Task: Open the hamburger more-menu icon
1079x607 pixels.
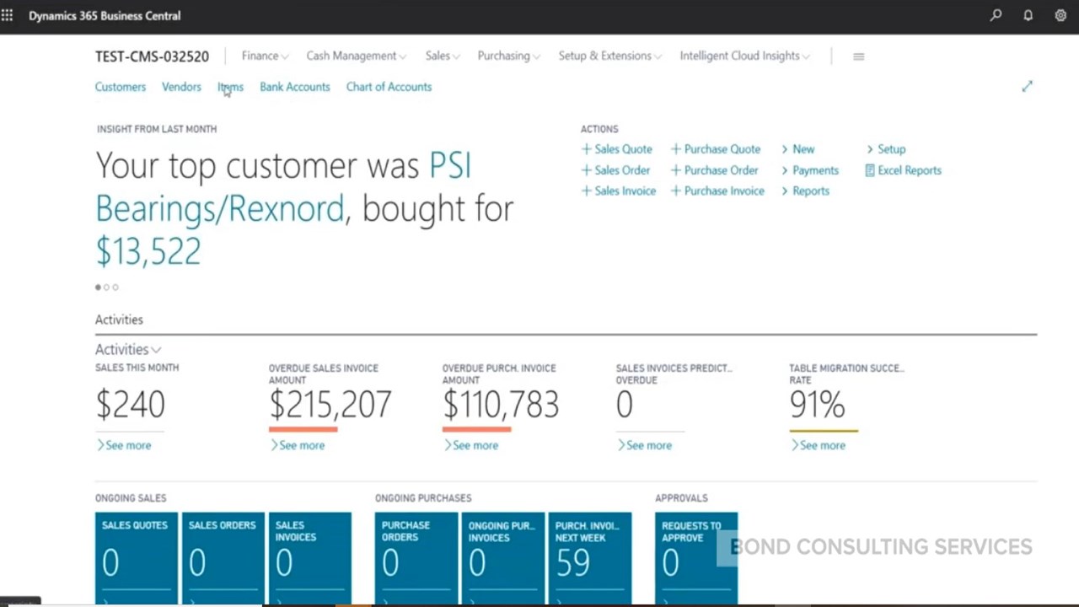Action: pos(858,56)
